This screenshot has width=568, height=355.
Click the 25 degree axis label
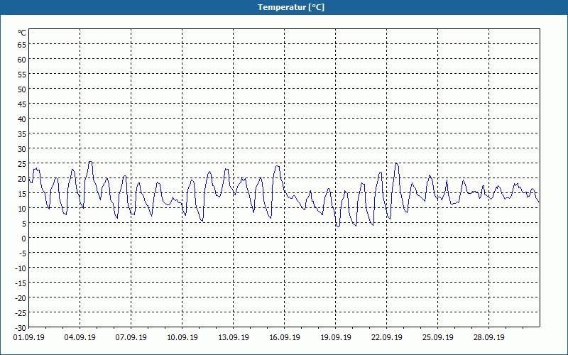[x=22, y=164]
